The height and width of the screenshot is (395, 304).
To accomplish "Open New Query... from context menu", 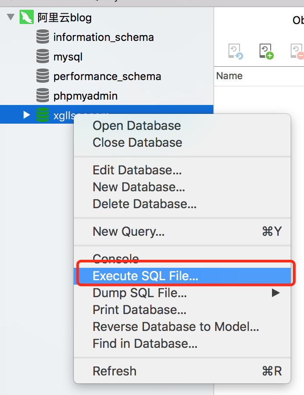I will pyautogui.click(x=182, y=231).
